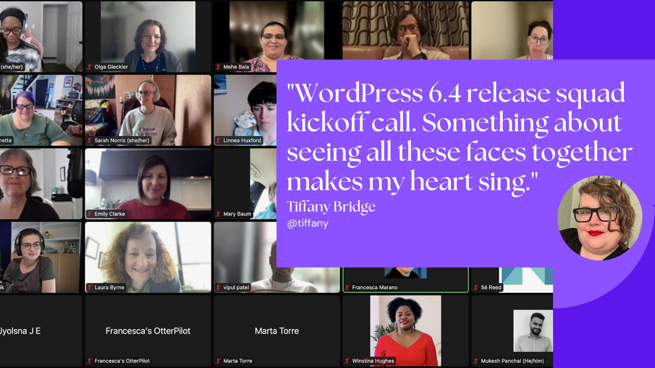Click the @tiffany handle
The height and width of the screenshot is (368, 655).
[307, 224]
